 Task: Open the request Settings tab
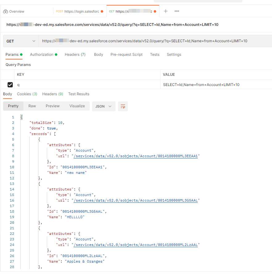tap(174, 55)
